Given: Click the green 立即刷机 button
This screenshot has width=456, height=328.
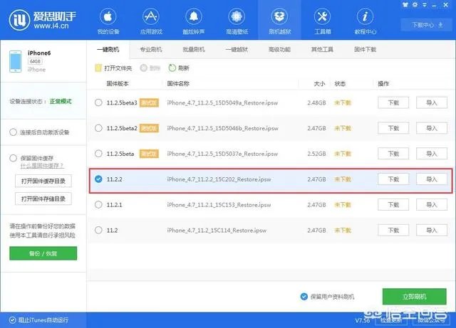Looking at the screenshot, I should pyautogui.click(x=415, y=297).
